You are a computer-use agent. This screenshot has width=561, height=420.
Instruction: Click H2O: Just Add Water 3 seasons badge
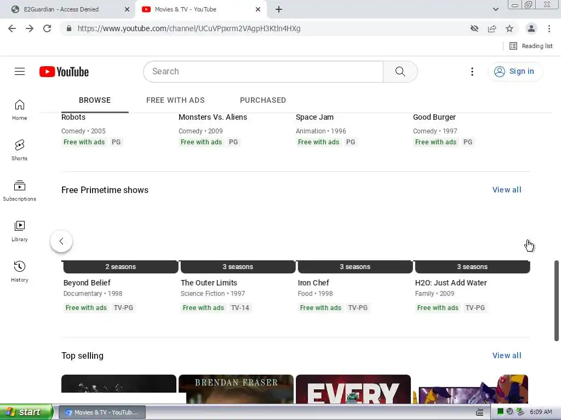[x=472, y=267]
